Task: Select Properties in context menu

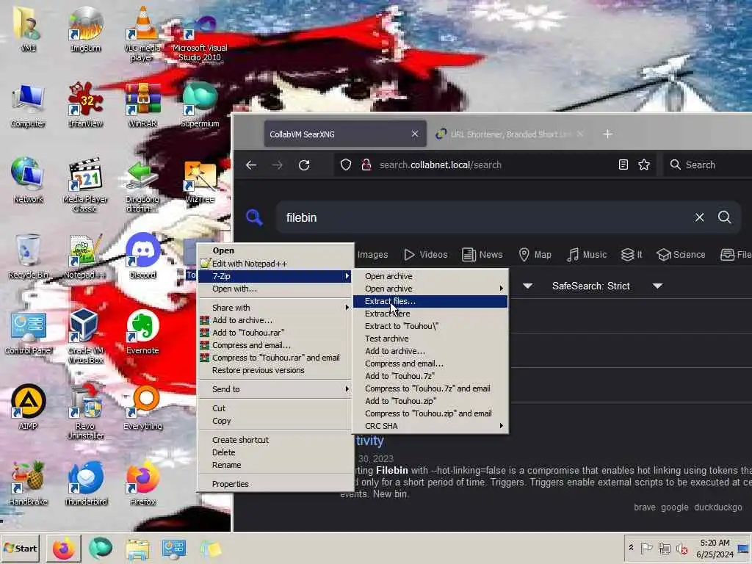Action: click(x=275, y=484)
